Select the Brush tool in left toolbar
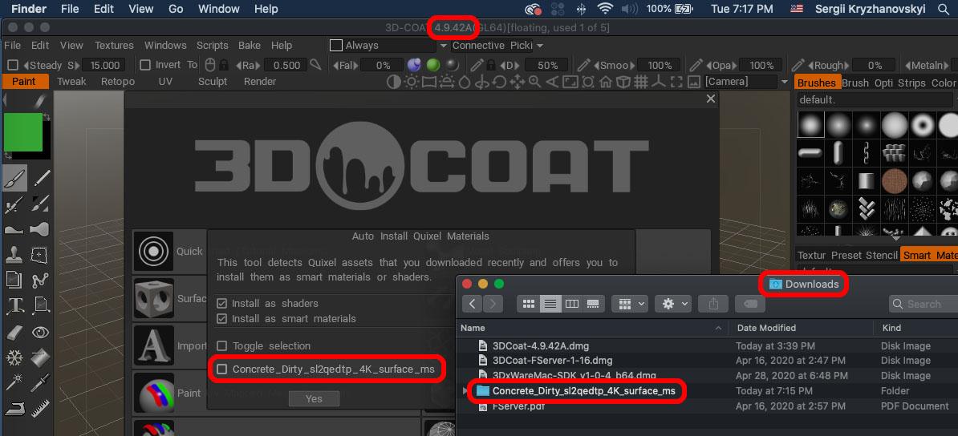958x436 pixels. [14, 178]
